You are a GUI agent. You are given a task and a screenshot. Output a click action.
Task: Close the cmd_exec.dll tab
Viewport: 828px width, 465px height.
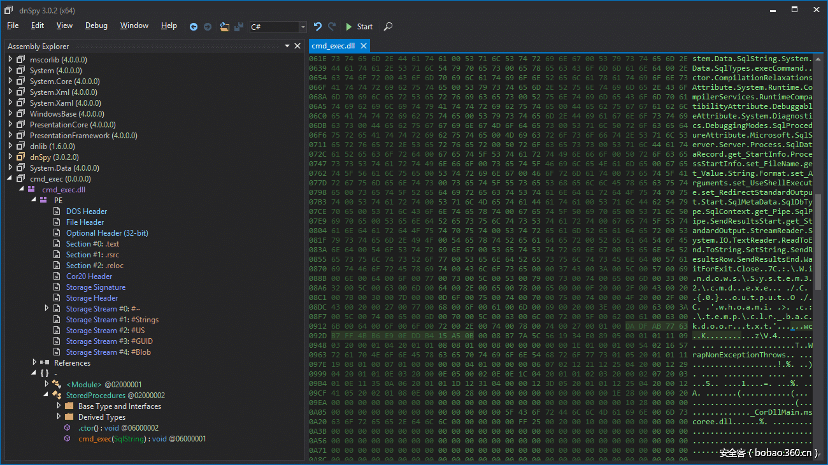pos(364,46)
